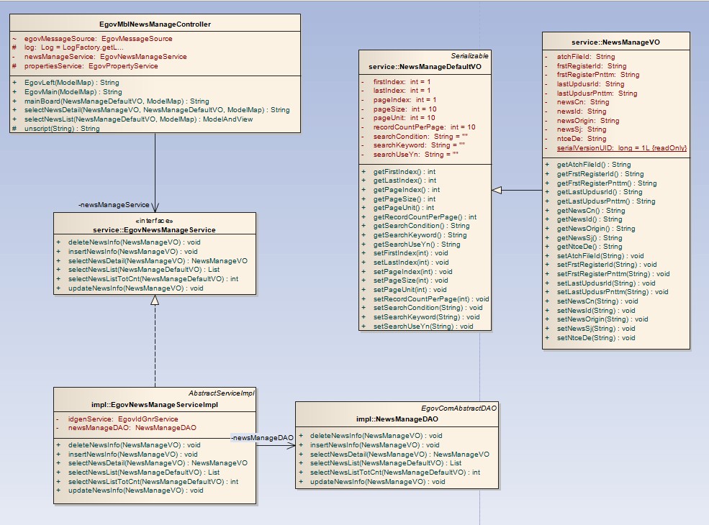Image resolution: width=709 pixels, height=525 pixels.
Task: Select the service::NewsManageDefaultVO class title
Action: coord(425,66)
